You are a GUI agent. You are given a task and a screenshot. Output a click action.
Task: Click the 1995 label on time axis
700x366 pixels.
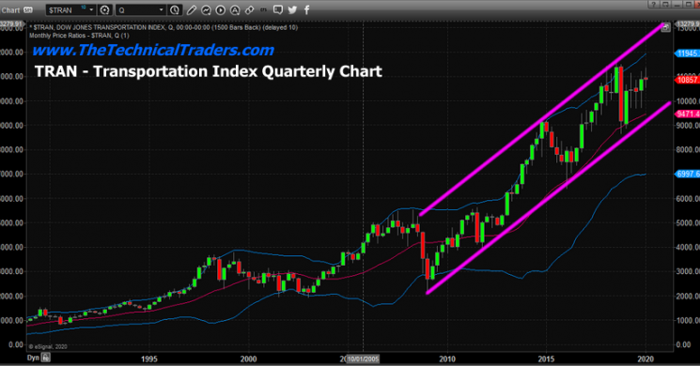pyautogui.click(x=149, y=358)
